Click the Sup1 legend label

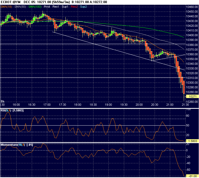point(65,7)
